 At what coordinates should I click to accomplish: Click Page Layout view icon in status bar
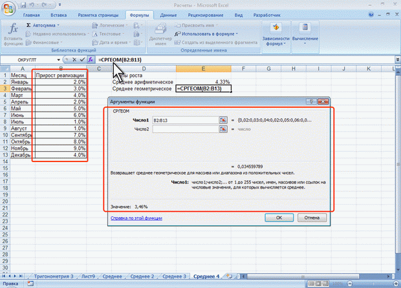click(x=318, y=283)
